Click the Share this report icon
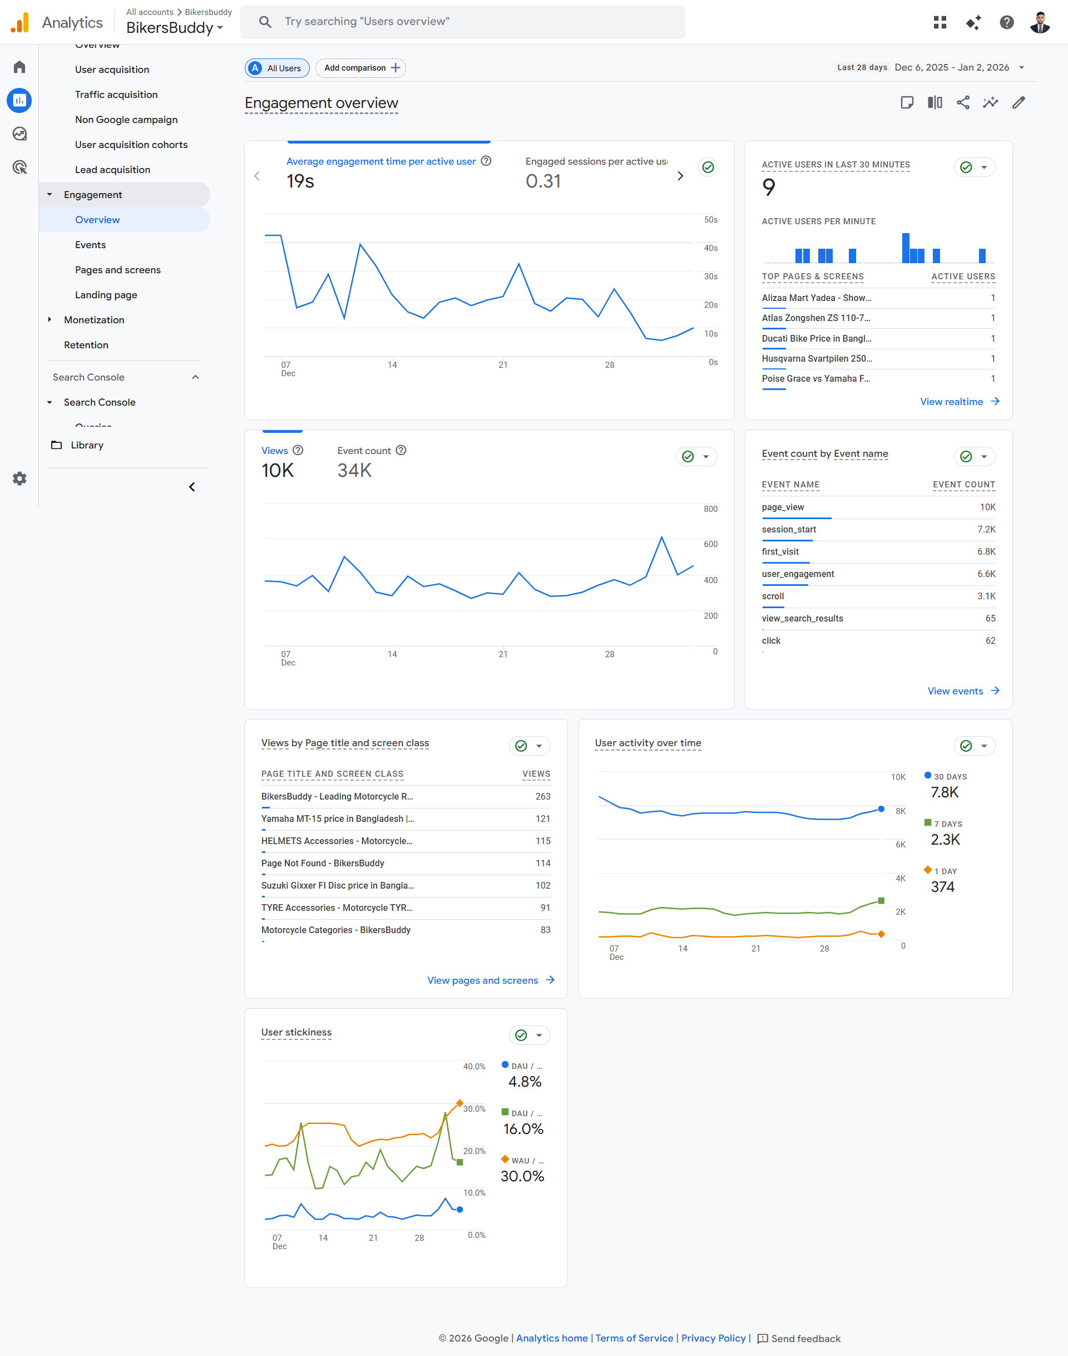Viewport: 1068px width, 1356px height. (963, 102)
